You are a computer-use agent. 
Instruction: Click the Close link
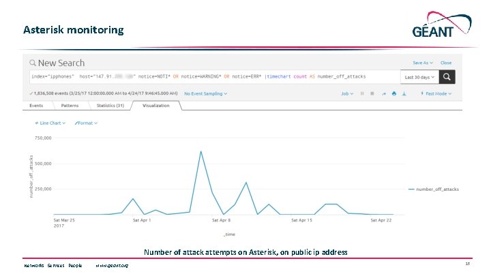coord(446,63)
